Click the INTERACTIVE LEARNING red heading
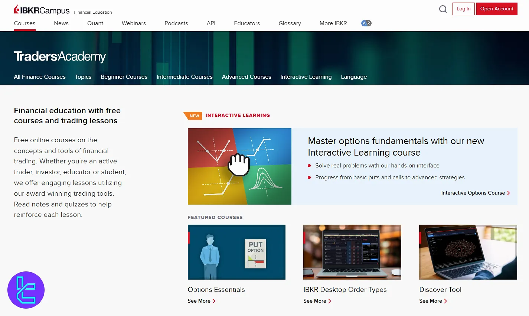This screenshot has width=529, height=316. pos(238,115)
